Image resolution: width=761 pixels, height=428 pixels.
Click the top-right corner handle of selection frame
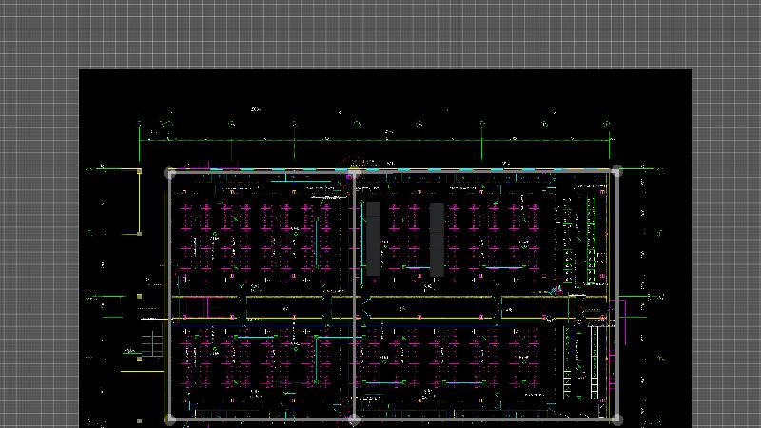tap(616, 172)
